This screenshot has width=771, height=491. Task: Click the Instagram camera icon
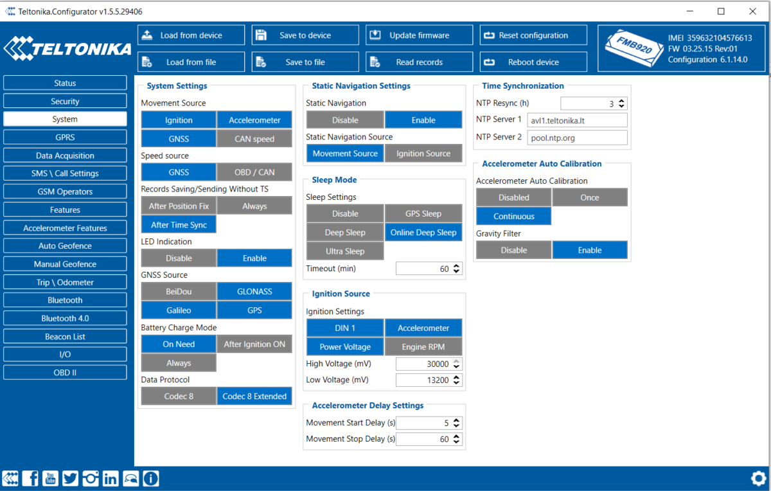tap(91, 478)
